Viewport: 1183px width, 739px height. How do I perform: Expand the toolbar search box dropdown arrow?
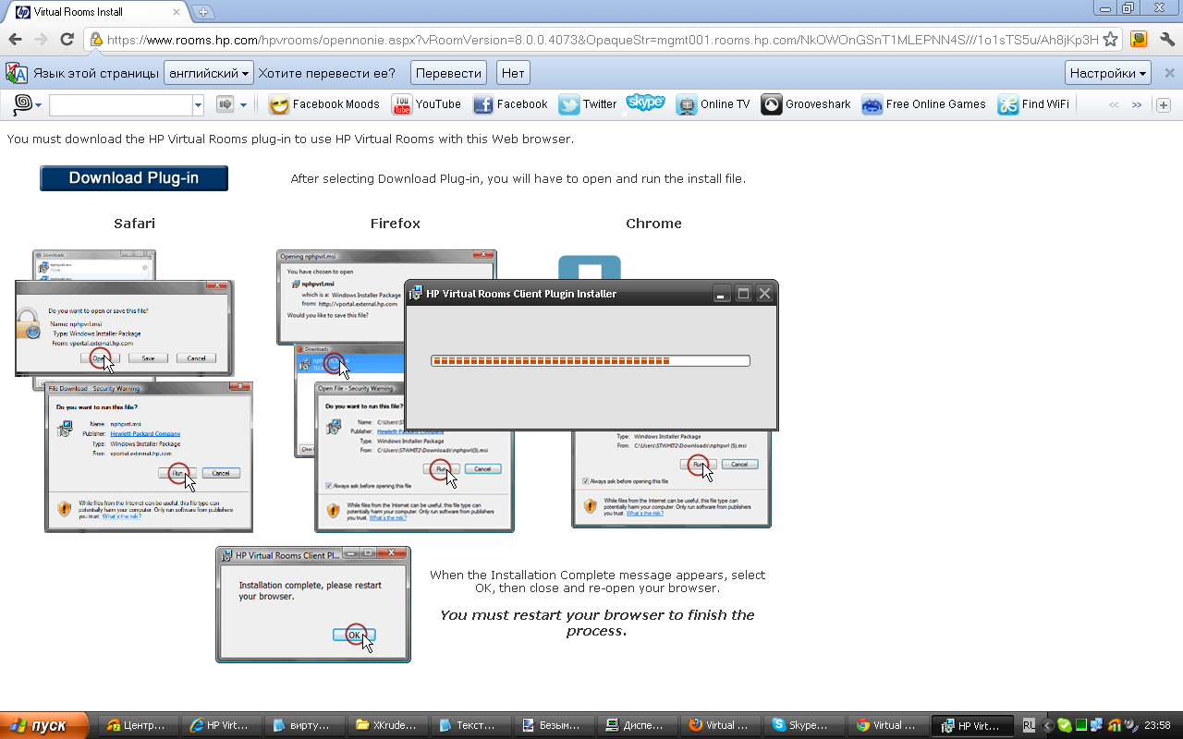tap(198, 105)
